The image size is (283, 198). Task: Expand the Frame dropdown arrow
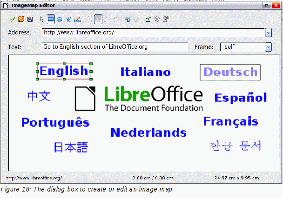268,47
